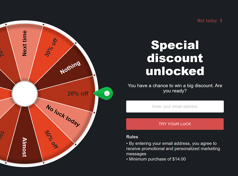Click the Almost wheel slice

[x=24, y=147]
